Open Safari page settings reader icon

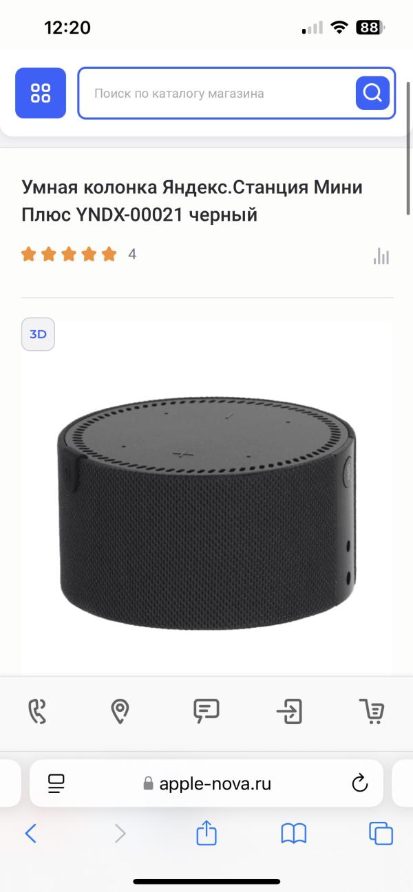56,783
